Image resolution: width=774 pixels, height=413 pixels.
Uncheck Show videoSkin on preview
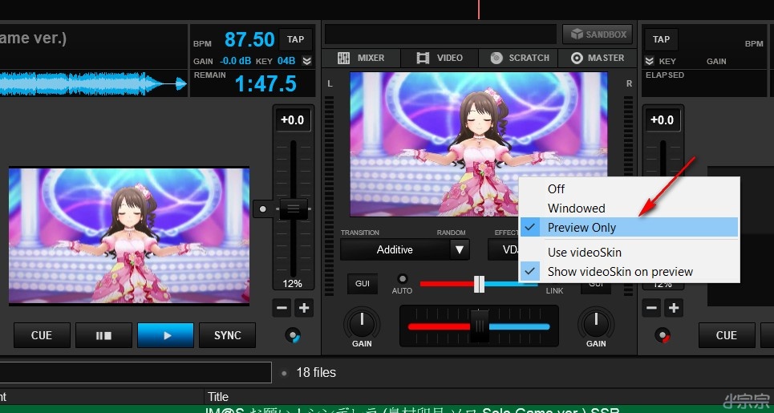pyautogui.click(x=620, y=272)
